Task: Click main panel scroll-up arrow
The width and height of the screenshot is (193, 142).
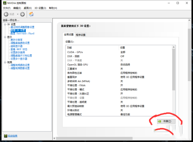Action: click(189, 20)
